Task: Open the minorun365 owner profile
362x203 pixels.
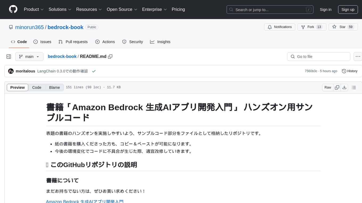Action: 30,27
